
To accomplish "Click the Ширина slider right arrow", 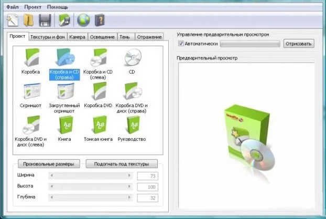I will [129, 175].
